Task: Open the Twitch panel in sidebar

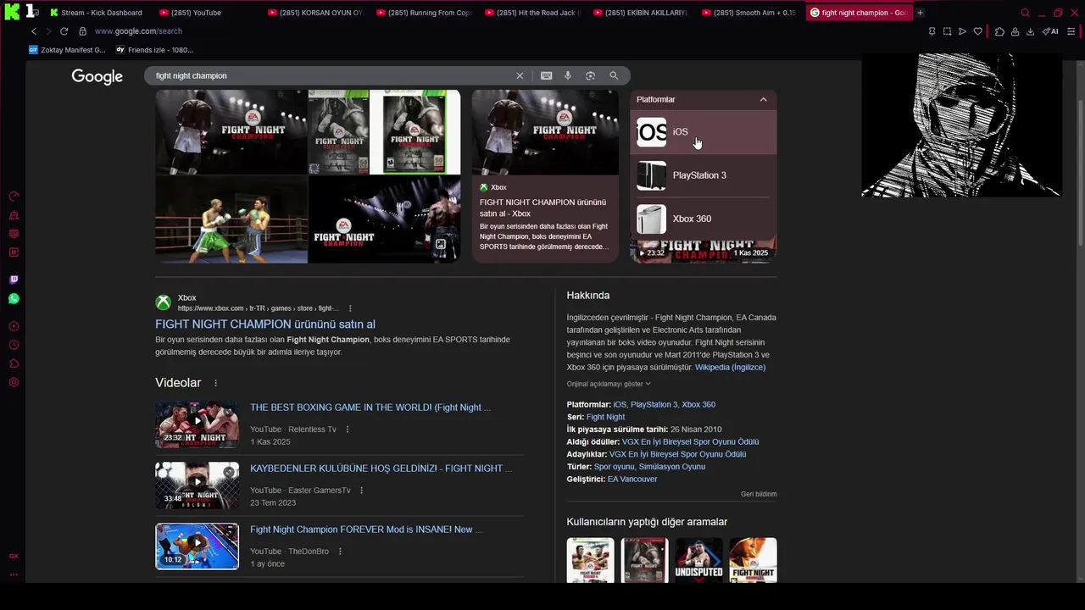Action: (x=14, y=280)
